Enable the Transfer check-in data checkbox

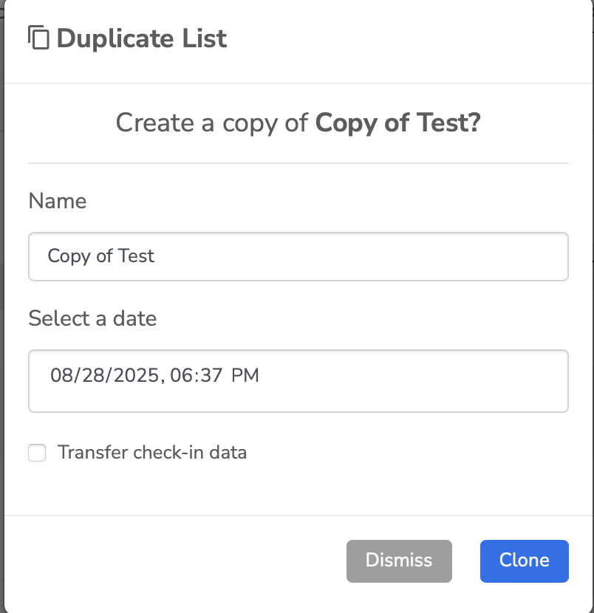(x=37, y=453)
